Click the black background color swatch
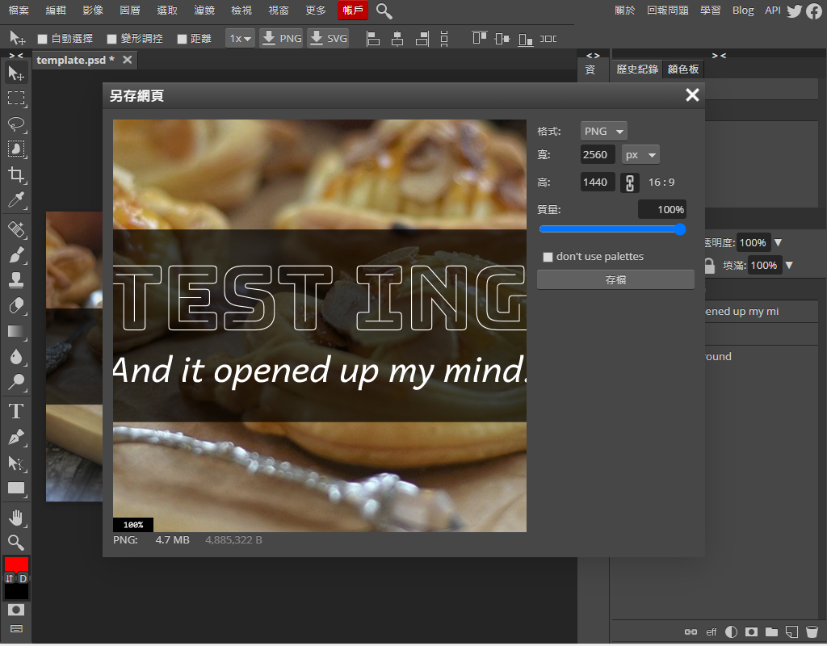The image size is (827, 646). pyautogui.click(x=16, y=592)
